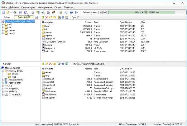Click the Make CD/DVD image icon
This screenshot has height=126, width=187.
click(32, 12)
